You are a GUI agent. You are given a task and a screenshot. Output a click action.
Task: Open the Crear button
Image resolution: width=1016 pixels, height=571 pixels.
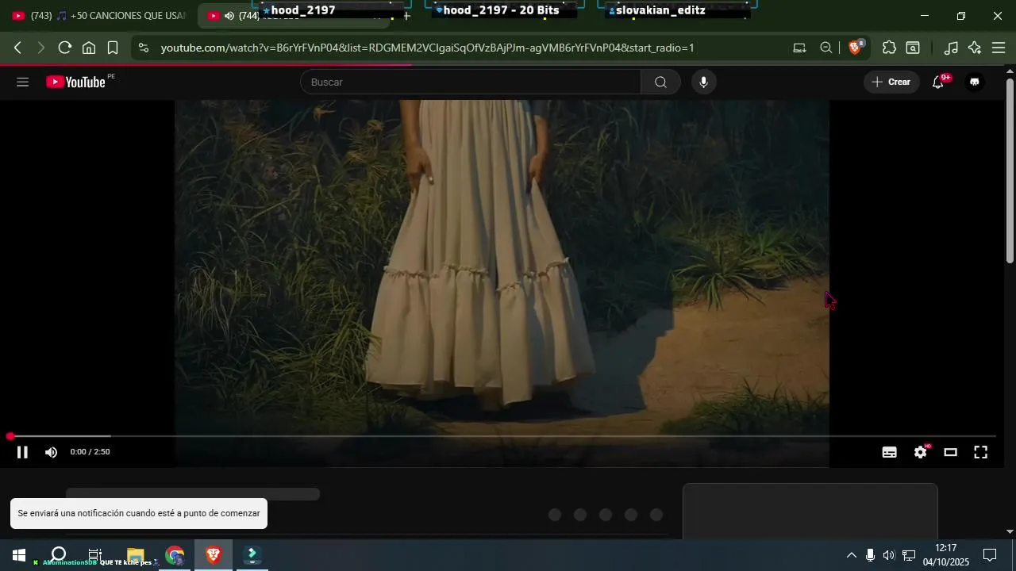[891, 82]
